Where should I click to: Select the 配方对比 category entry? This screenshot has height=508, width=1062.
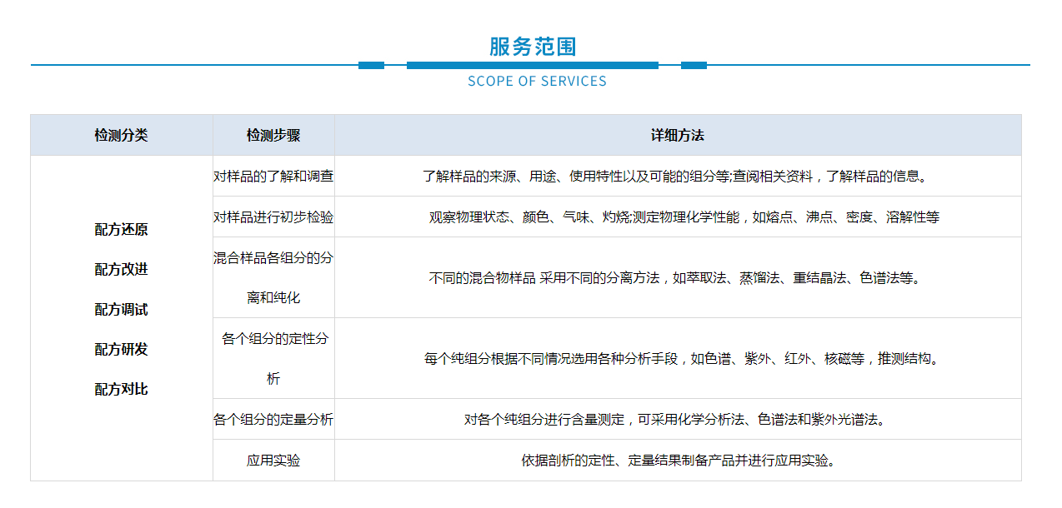point(121,390)
